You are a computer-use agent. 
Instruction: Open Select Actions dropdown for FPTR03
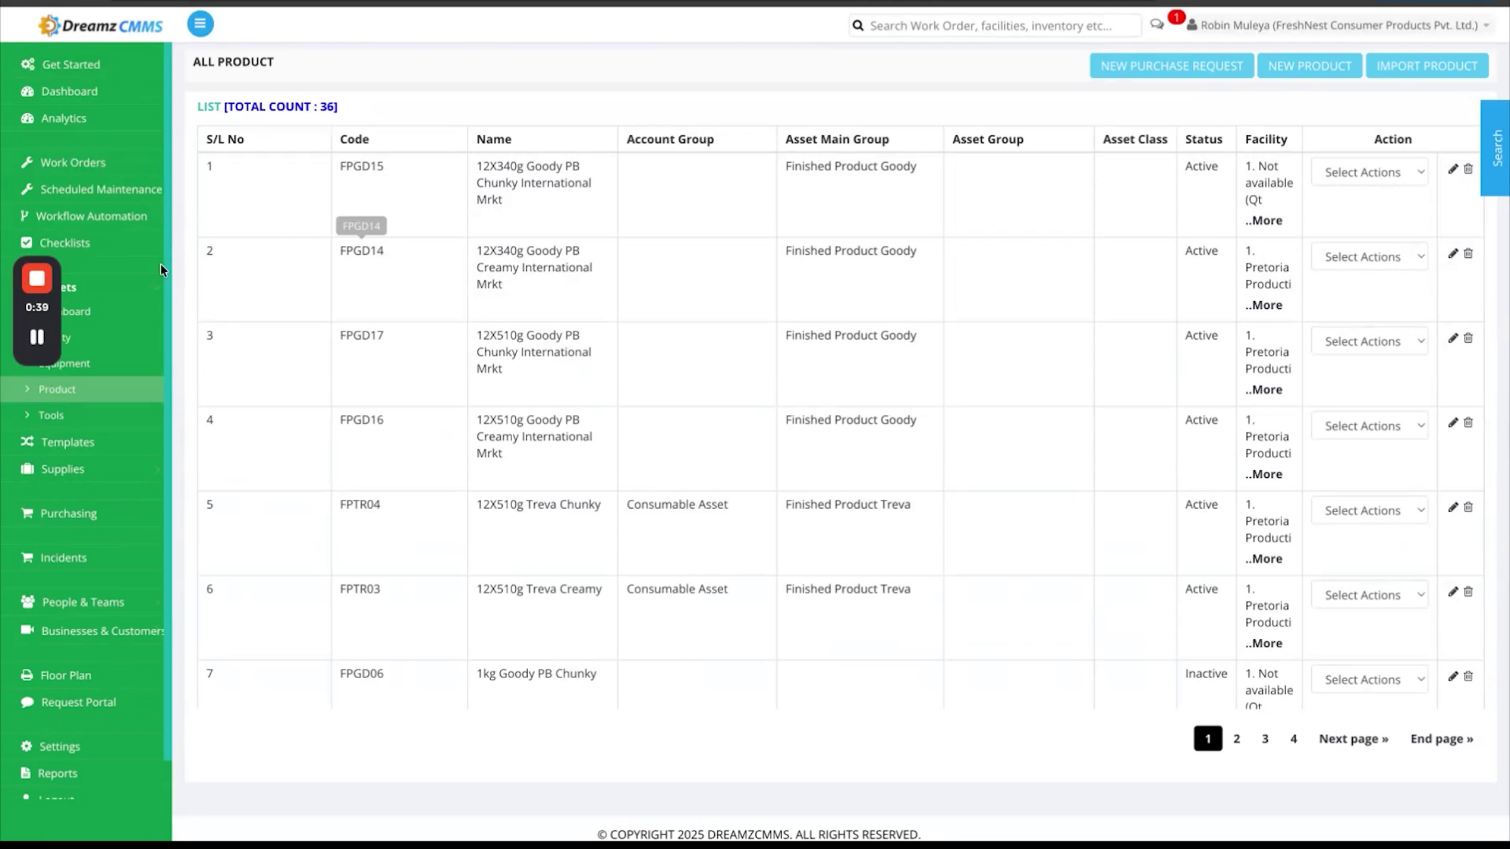click(1370, 595)
